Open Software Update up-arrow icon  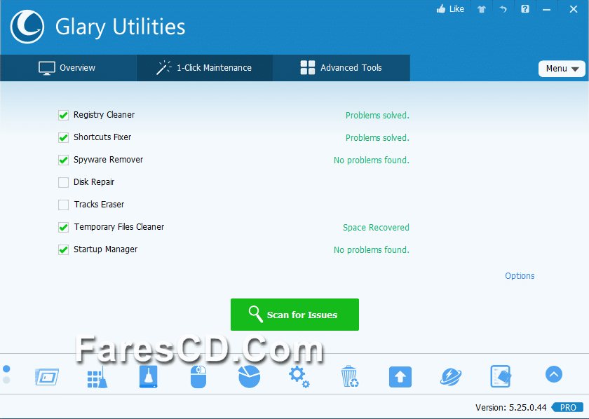coord(400,376)
